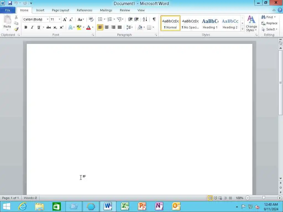Sort text with the A-Z icon
Screen dimensions: 283x212
[145, 19]
